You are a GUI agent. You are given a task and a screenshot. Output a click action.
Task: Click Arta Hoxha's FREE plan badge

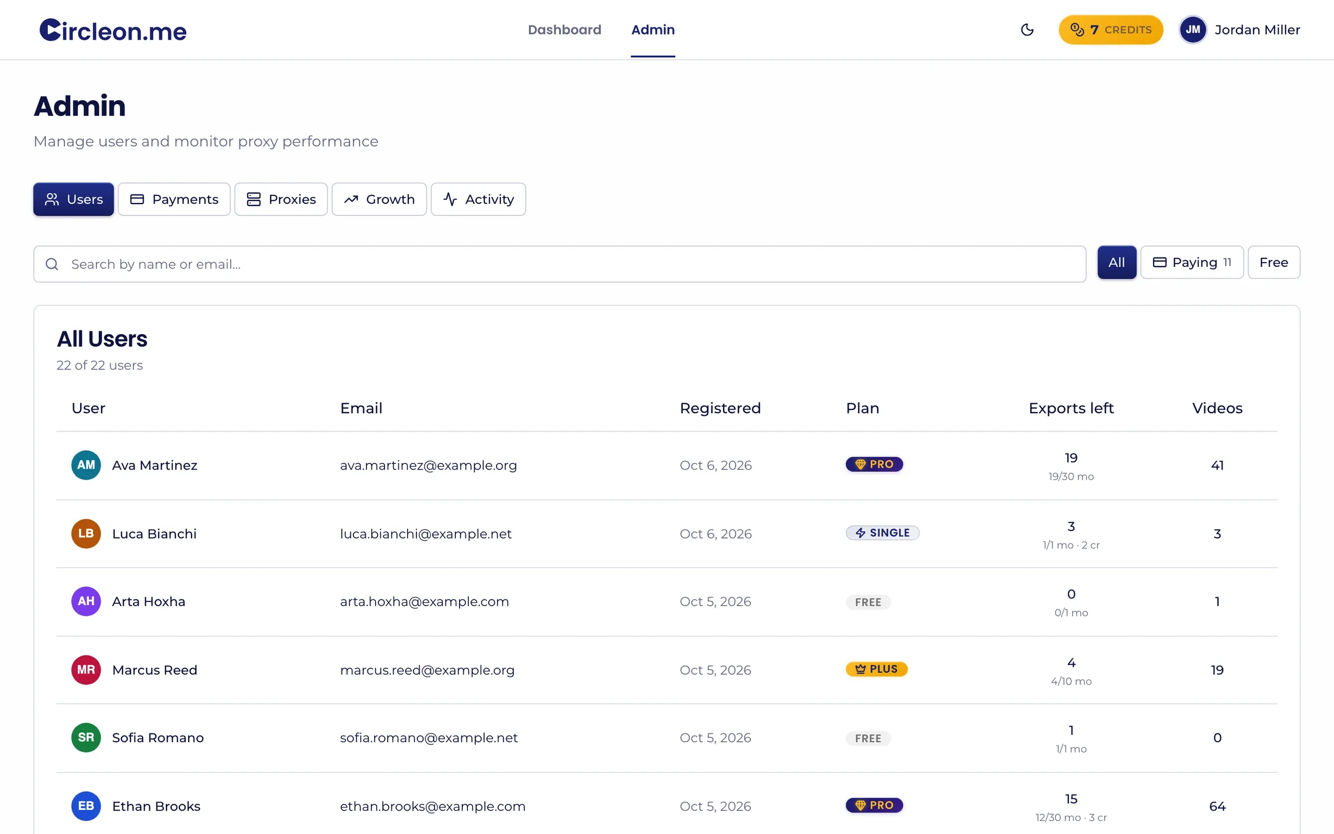868,603
